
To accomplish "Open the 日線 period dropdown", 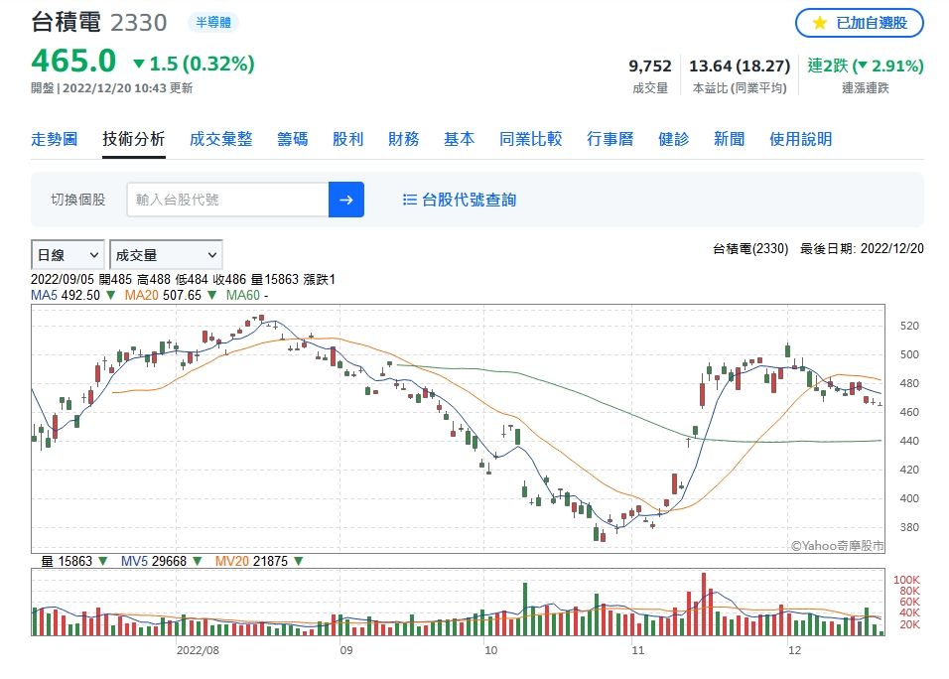I will 68,255.
